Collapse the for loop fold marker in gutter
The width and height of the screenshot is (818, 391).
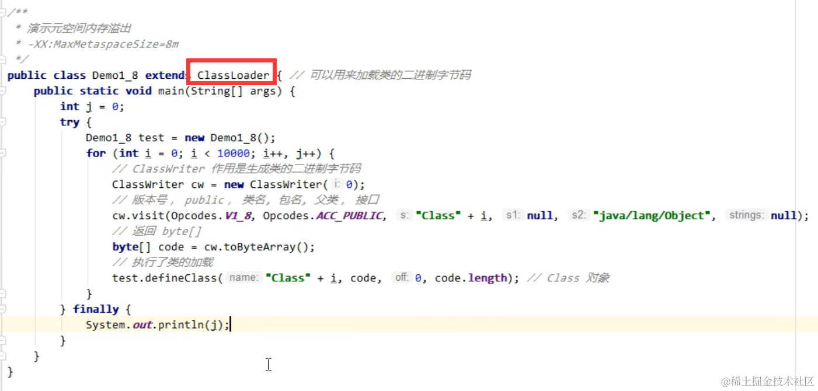pos(3,153)
